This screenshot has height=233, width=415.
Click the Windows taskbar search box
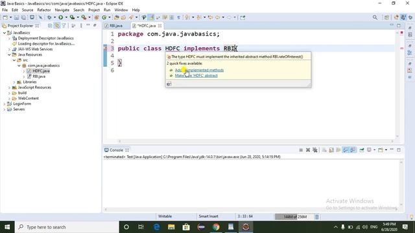(67, 227)
